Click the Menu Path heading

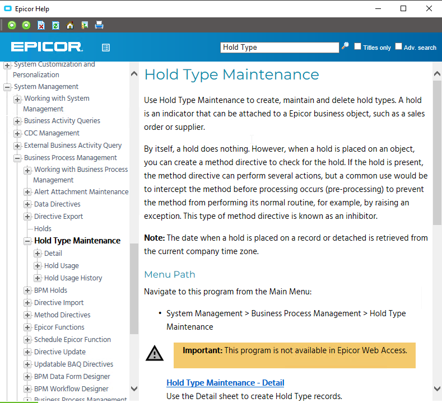point(169,274)
